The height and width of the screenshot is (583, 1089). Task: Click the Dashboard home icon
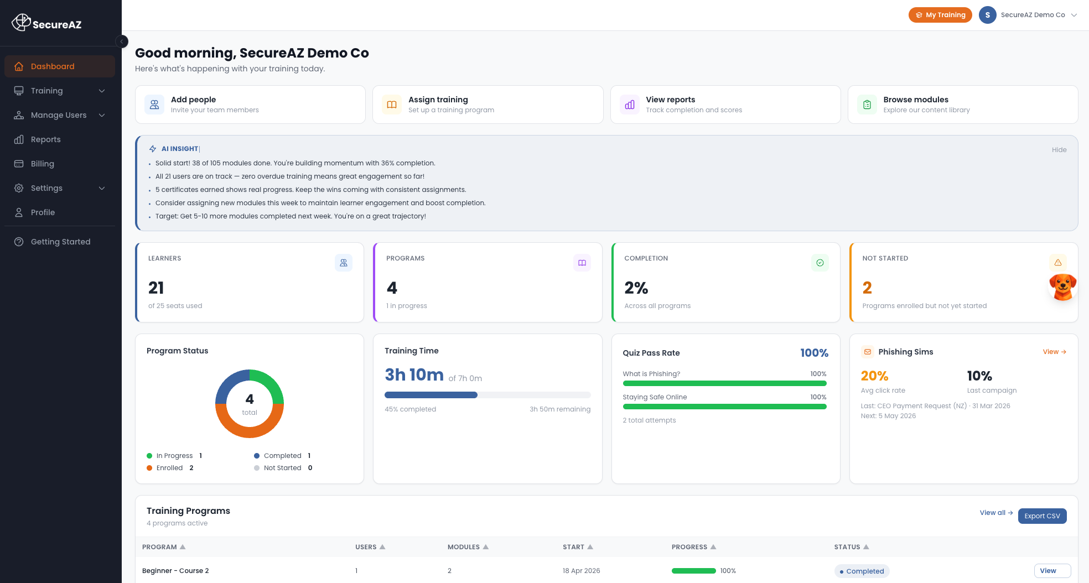(x=19, y=66)
